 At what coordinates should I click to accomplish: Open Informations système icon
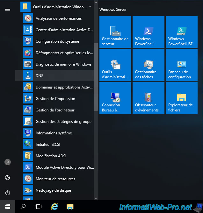28,133
